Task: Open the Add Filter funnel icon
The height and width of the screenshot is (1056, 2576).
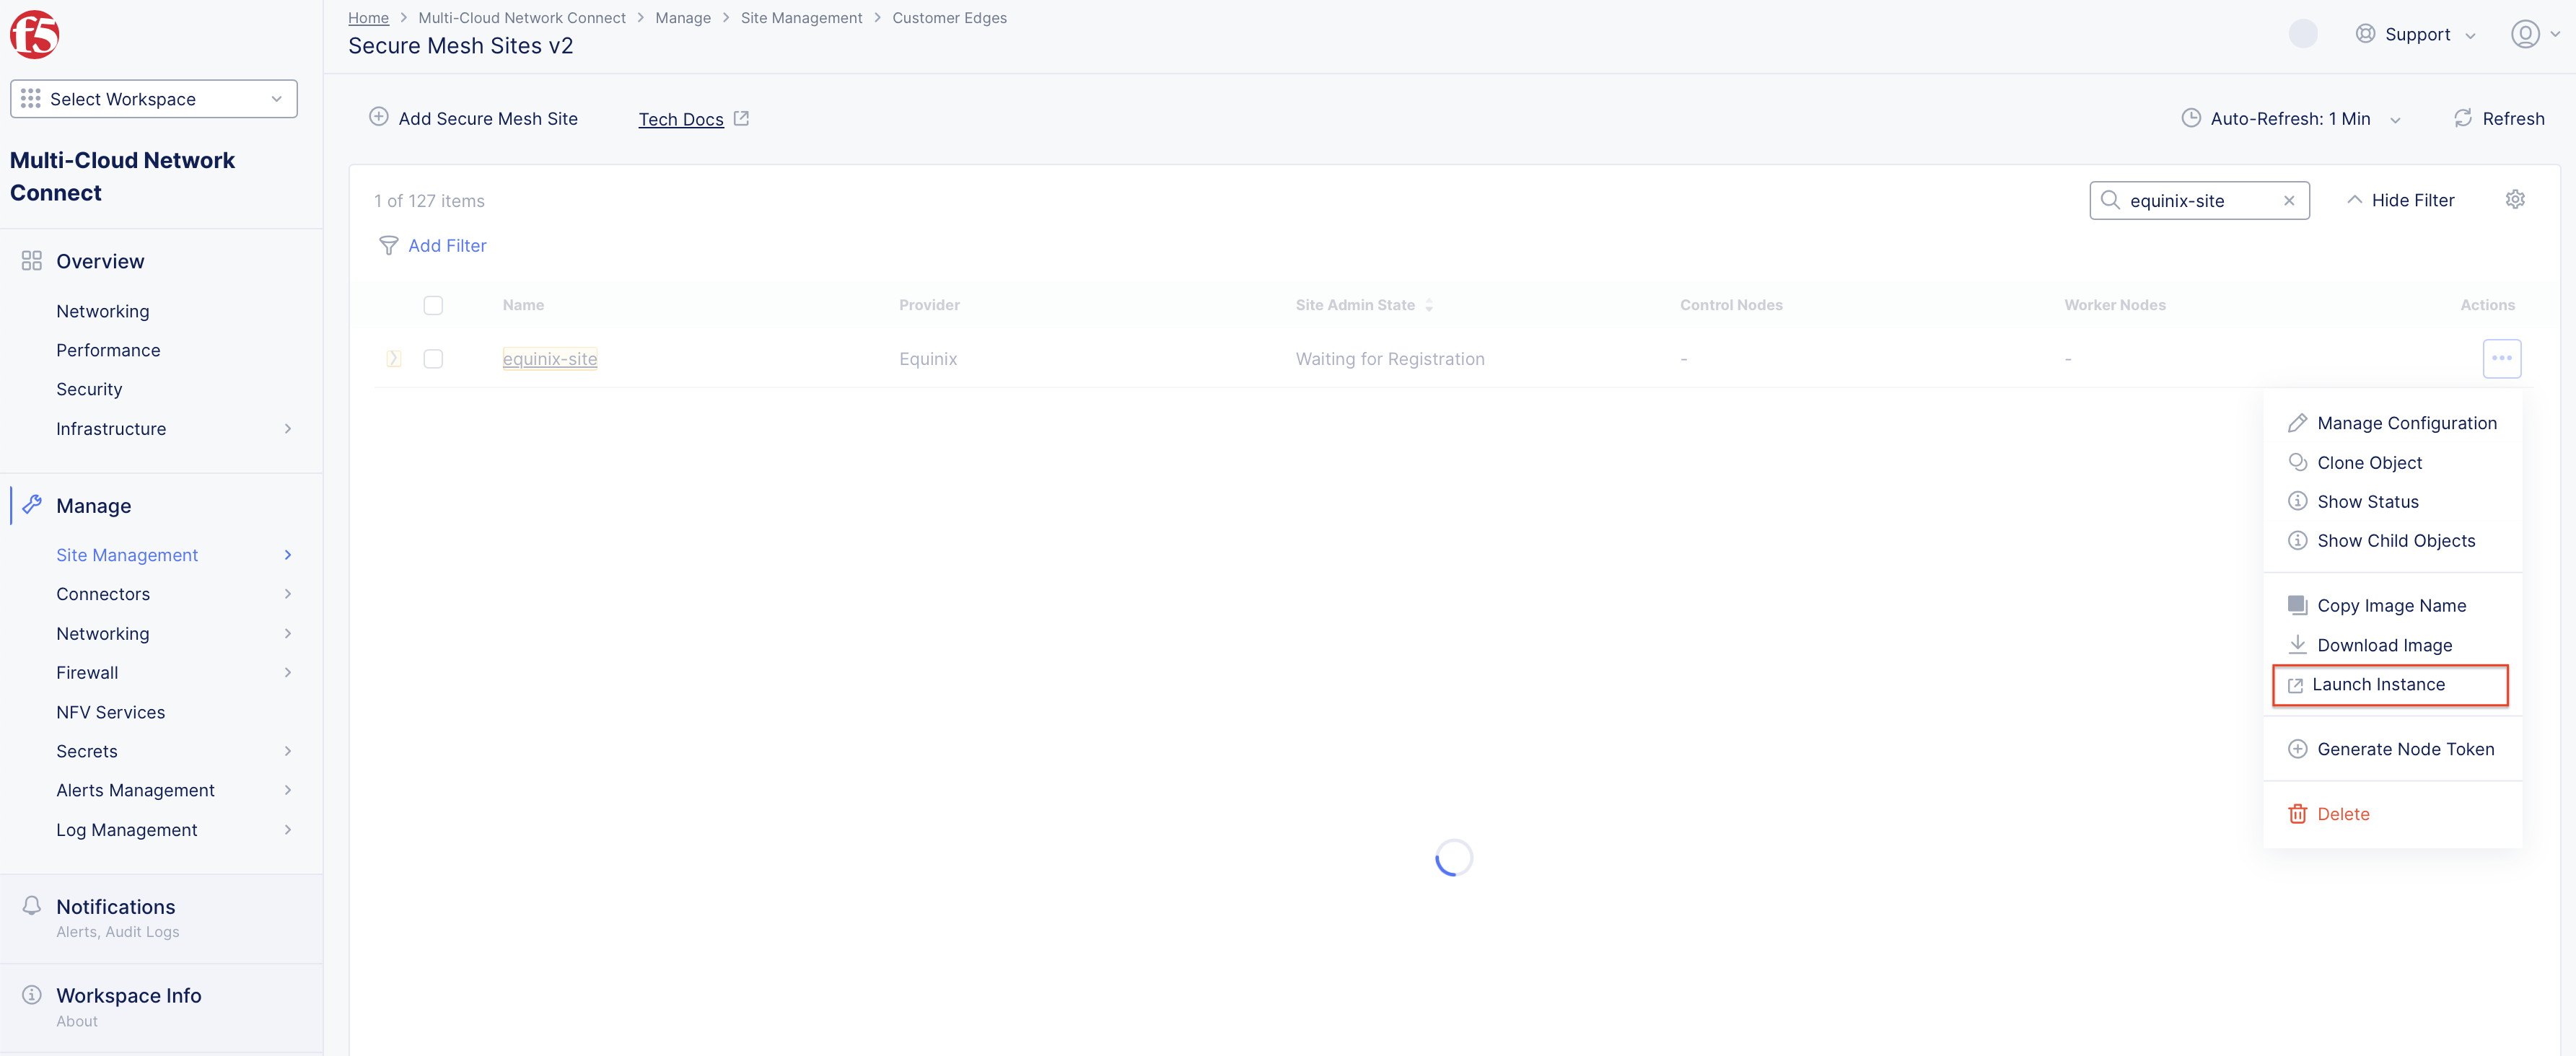Action: [x=389, y=245]
